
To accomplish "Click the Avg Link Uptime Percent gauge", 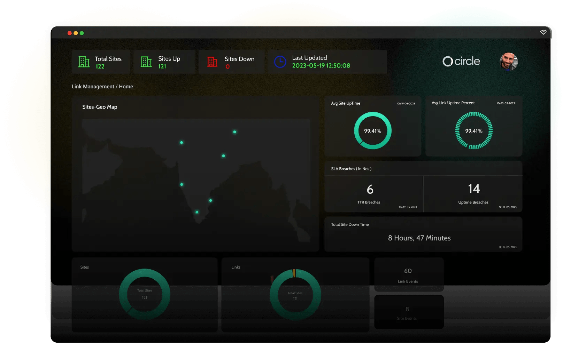I will click(x=474, y=130).
